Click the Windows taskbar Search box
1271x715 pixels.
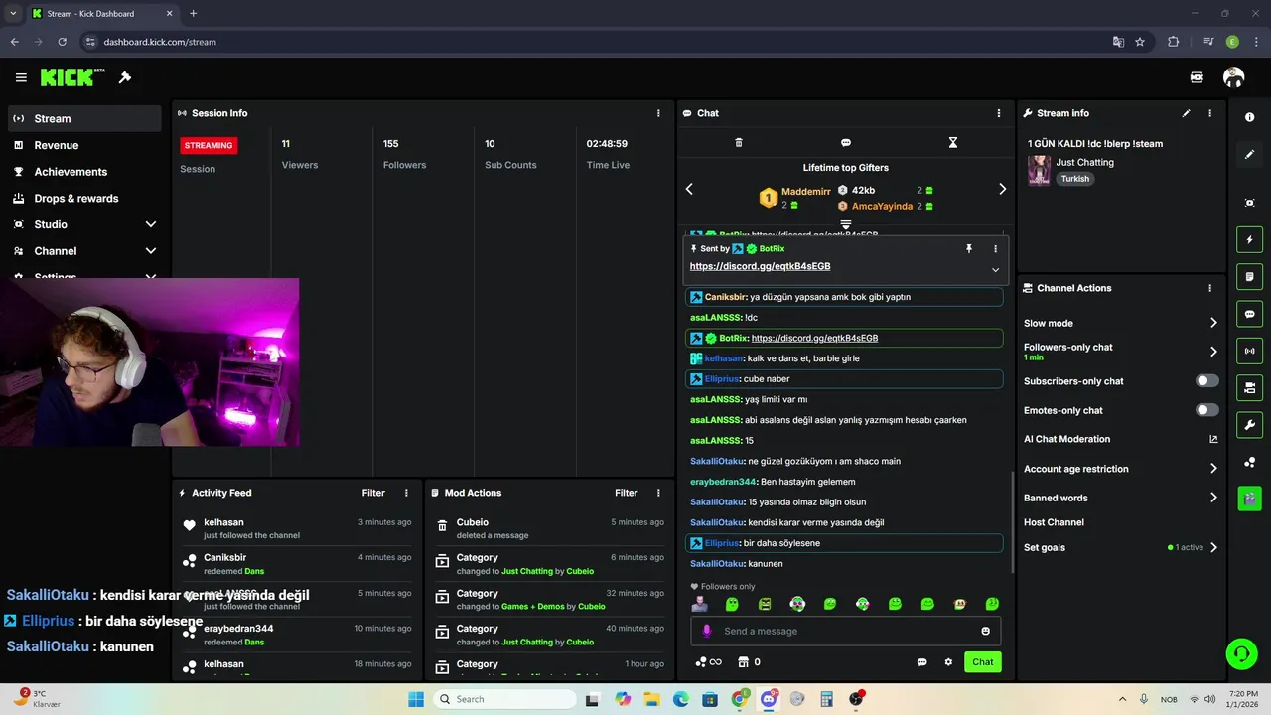click(x=503, y=699)
